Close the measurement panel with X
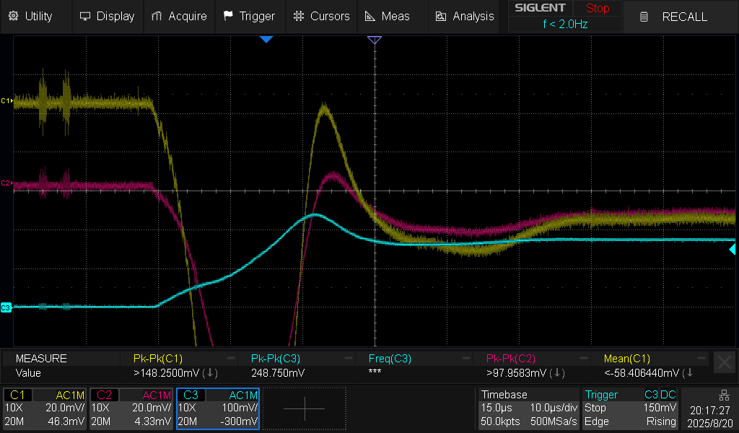739x433 pixels. click(x=722, y=362)
